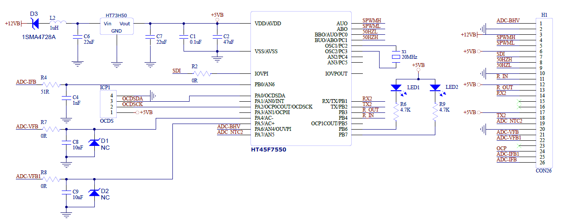Select the HT73H50 regulator block
The image size is (561, 224).
click(x=117, y=27)
